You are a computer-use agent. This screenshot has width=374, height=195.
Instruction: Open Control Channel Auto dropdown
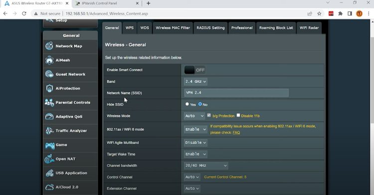click(x=192, y=177)
